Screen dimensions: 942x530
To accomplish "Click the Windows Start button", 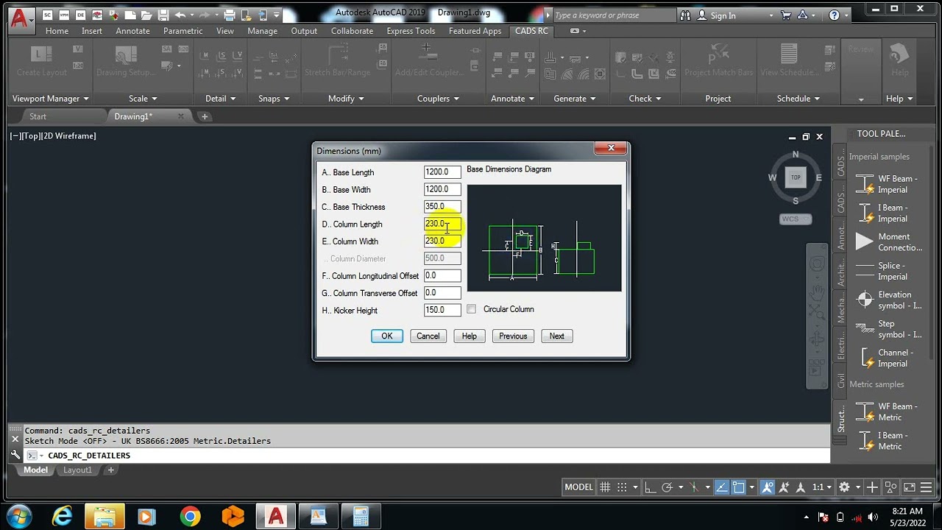I will [18, 516].
